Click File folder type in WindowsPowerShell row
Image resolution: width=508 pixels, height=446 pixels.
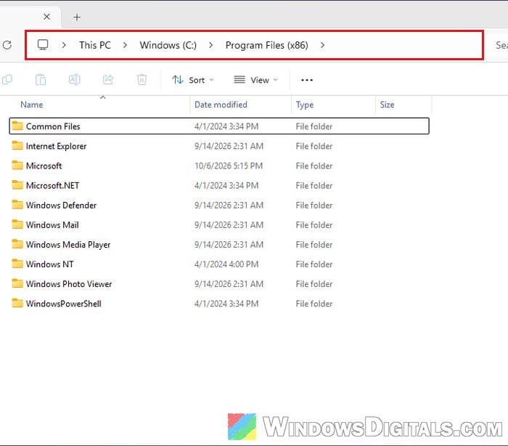click(x=314, y=304)
